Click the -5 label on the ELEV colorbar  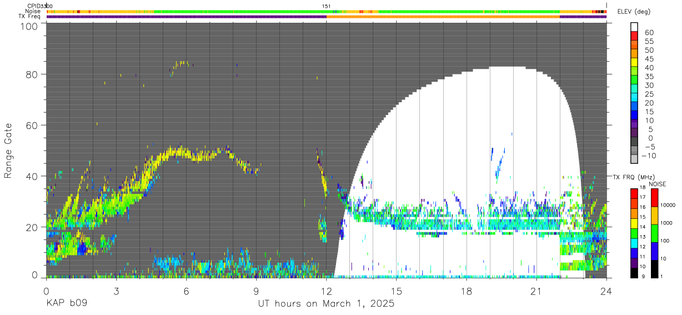coord(650,147)
